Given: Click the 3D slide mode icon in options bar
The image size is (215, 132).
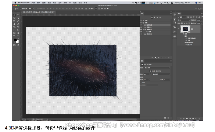Looking at the screenshot, I should (105, 8).
